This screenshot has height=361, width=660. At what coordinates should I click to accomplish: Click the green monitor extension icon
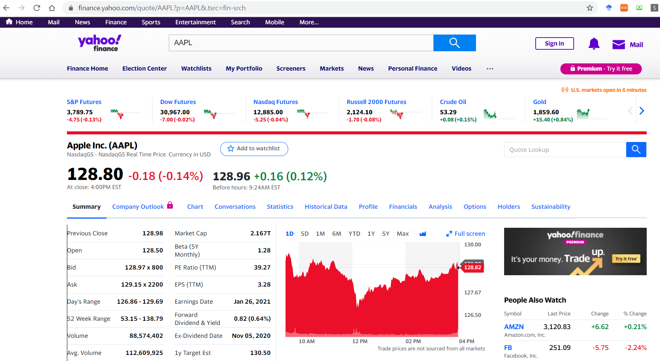coord(639,8)
